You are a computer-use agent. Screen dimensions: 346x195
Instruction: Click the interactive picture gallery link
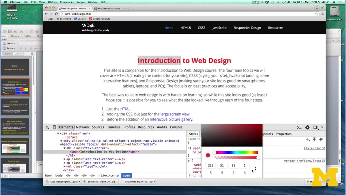171,119
